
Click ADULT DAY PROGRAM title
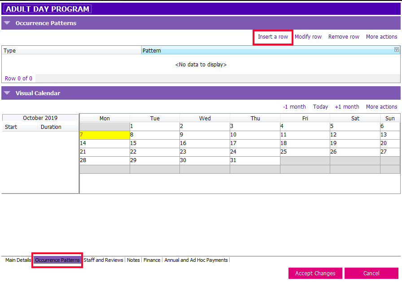[48, 9]
